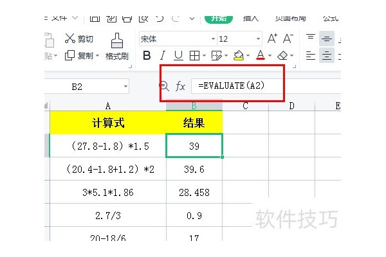Screen dimensions: 386x257
Task: Open the 公式 (Formulas) ribbon tab
Action: tap(331, 19)
